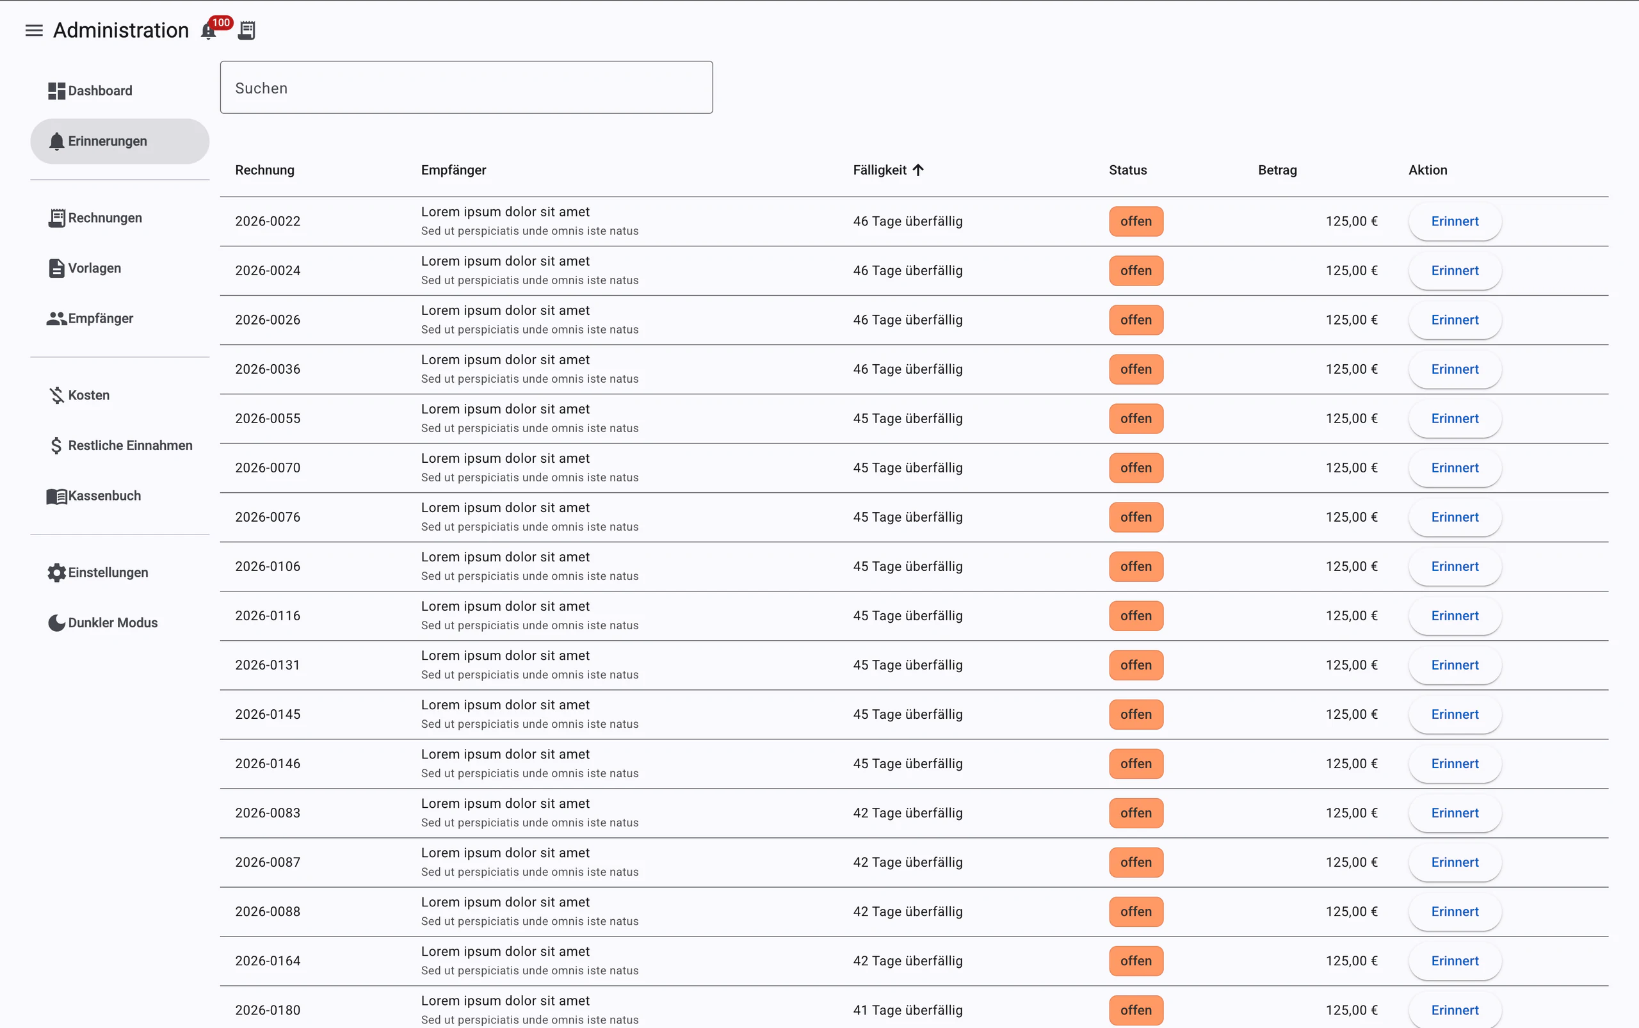Screen dimensions: 1639x1028
Task: Click the Restliche Einnahmen dollar icon
Action: click(56, 446)
